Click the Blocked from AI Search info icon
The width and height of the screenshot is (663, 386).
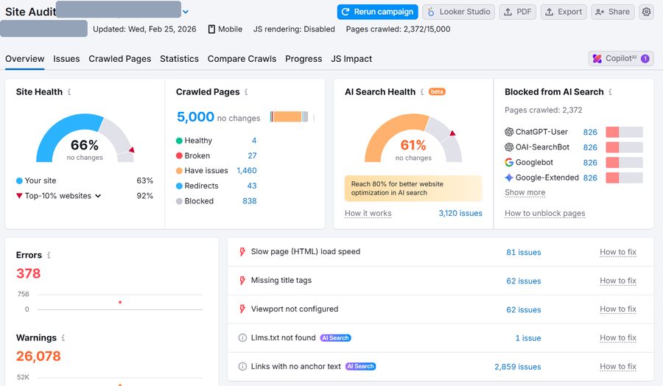click(x=610, y=92)
